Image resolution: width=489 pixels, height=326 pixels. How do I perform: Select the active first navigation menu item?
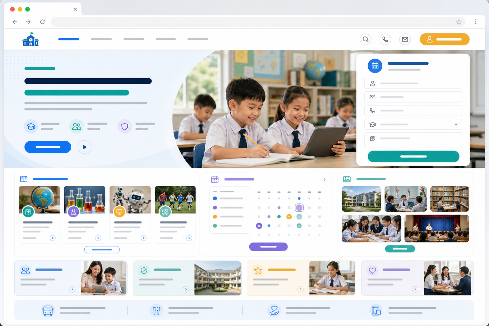pos(69,39)
